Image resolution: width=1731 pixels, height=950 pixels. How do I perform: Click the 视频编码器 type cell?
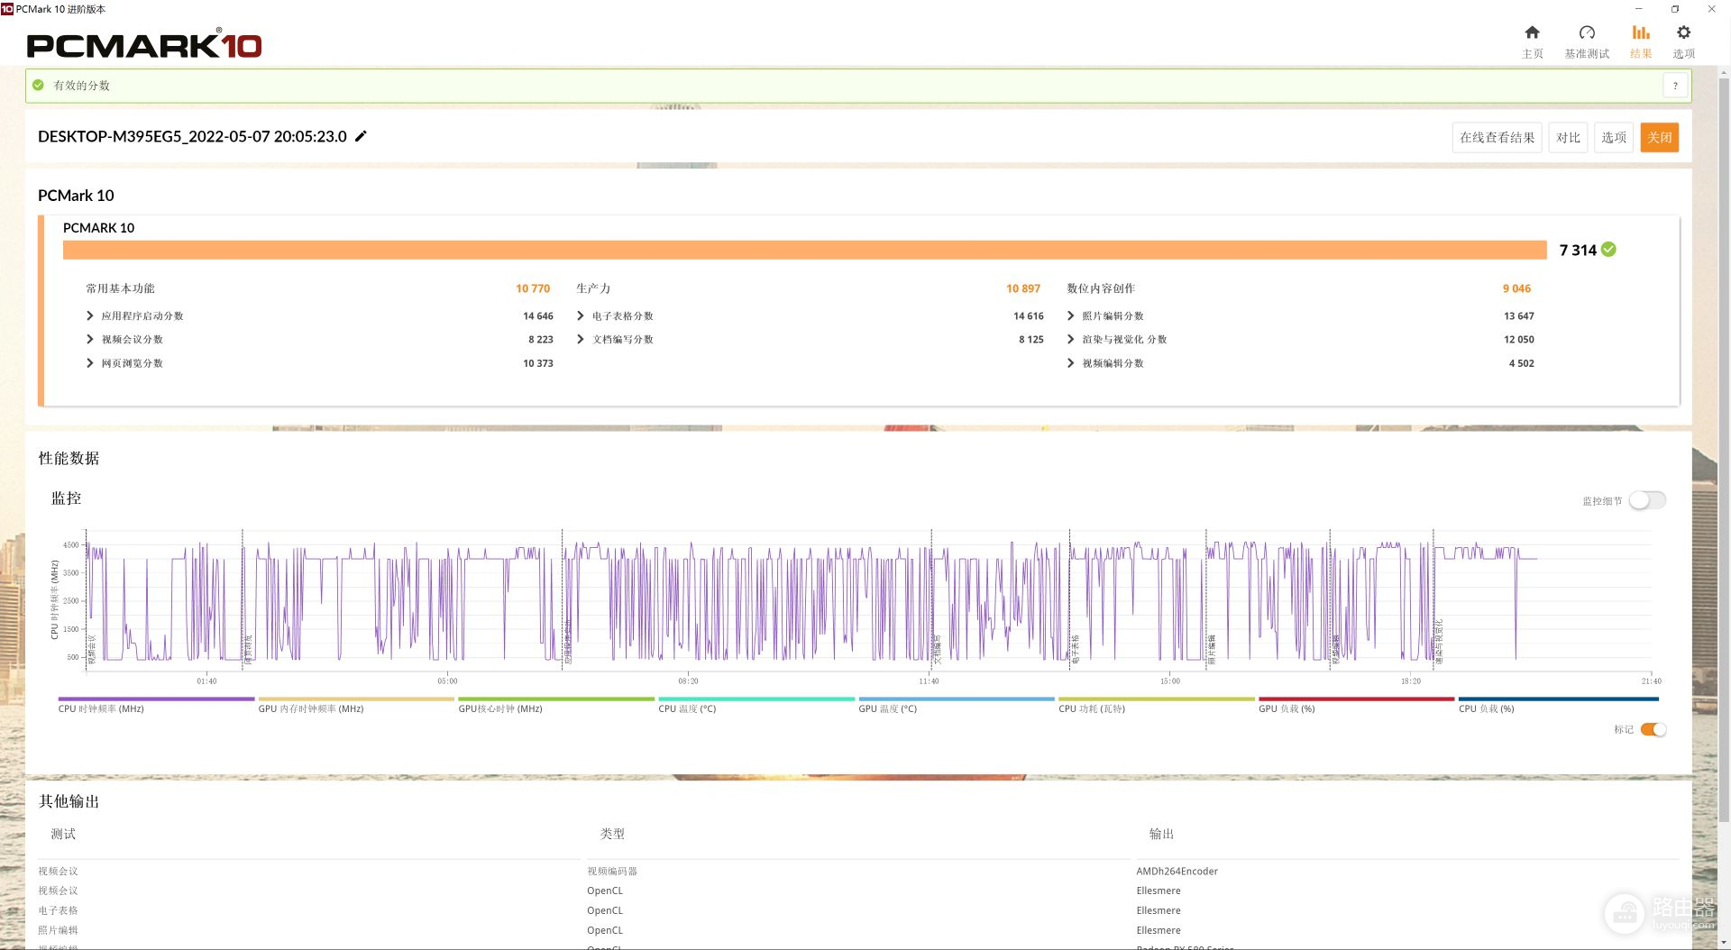[x=612, y=872]
